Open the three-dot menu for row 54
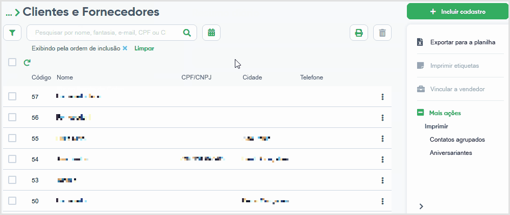510x215 pixels. point(382,159)
